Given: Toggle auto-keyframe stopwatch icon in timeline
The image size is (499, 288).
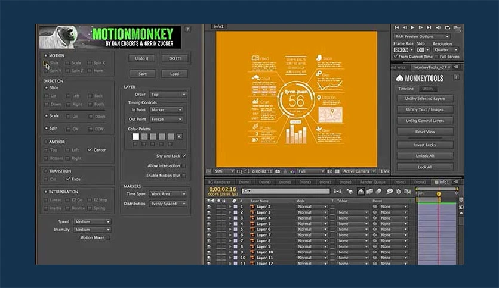Looking at the screenshot, I should tap(399, 191).
